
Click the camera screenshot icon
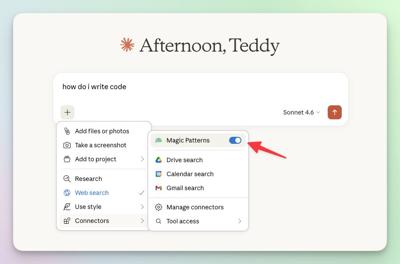(67, 145)
